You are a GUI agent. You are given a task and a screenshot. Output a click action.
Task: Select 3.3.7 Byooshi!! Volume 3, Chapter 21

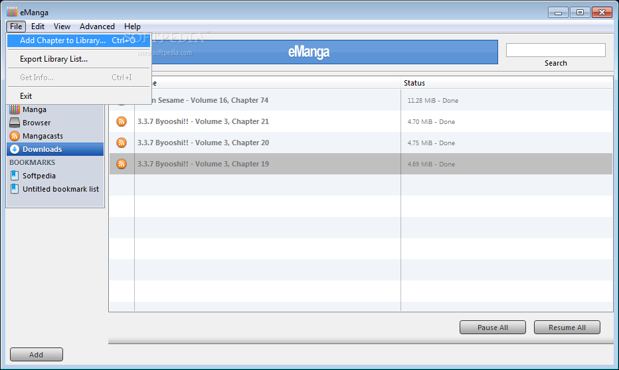(361, 121)
